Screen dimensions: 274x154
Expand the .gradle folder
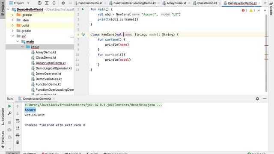pyautogui.click(x=13, y=15)
